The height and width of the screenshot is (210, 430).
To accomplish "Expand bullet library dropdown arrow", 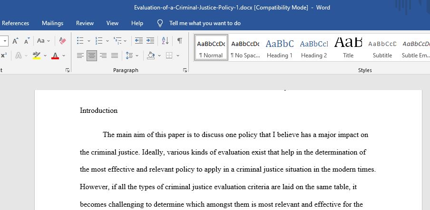I will tap(89, 41).
